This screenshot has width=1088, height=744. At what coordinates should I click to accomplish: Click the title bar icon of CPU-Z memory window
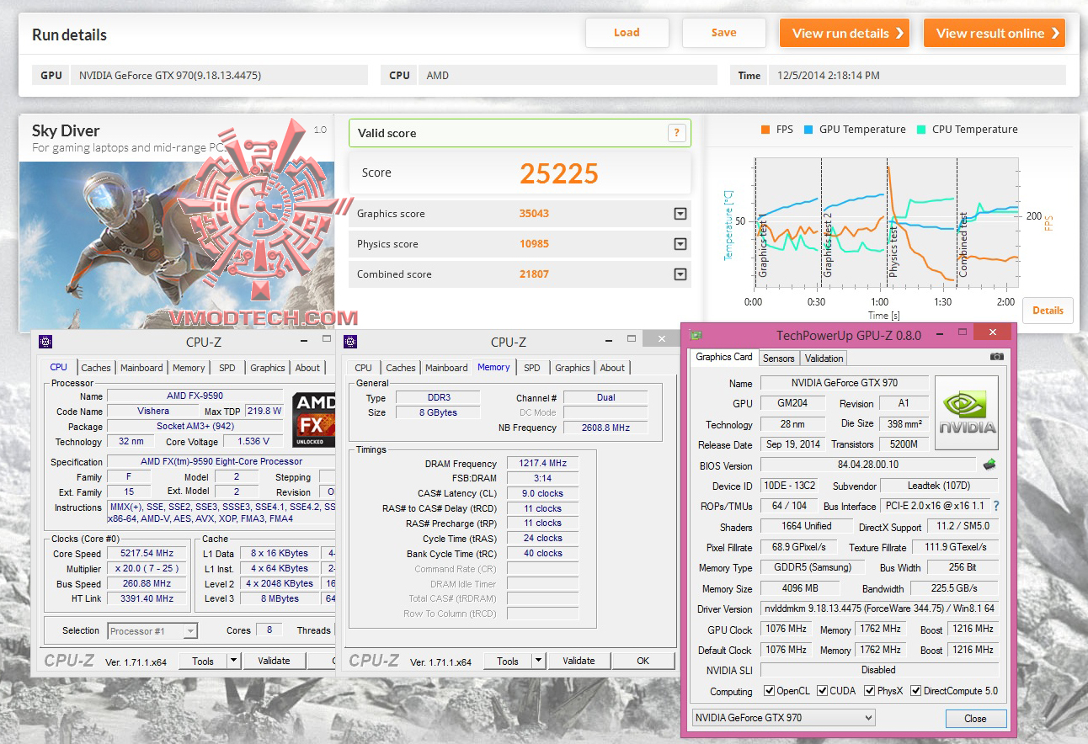tap(350, 342)
